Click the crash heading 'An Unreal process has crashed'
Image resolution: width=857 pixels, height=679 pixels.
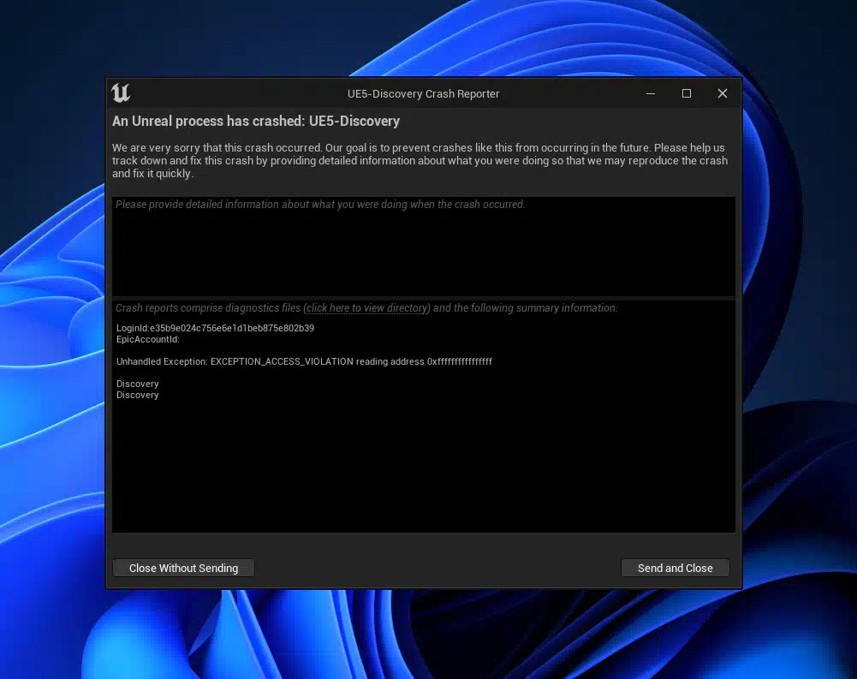point(256,121)
